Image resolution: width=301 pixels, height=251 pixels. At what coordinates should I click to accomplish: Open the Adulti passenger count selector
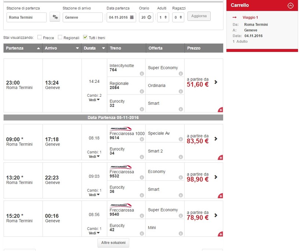(163, 17)
